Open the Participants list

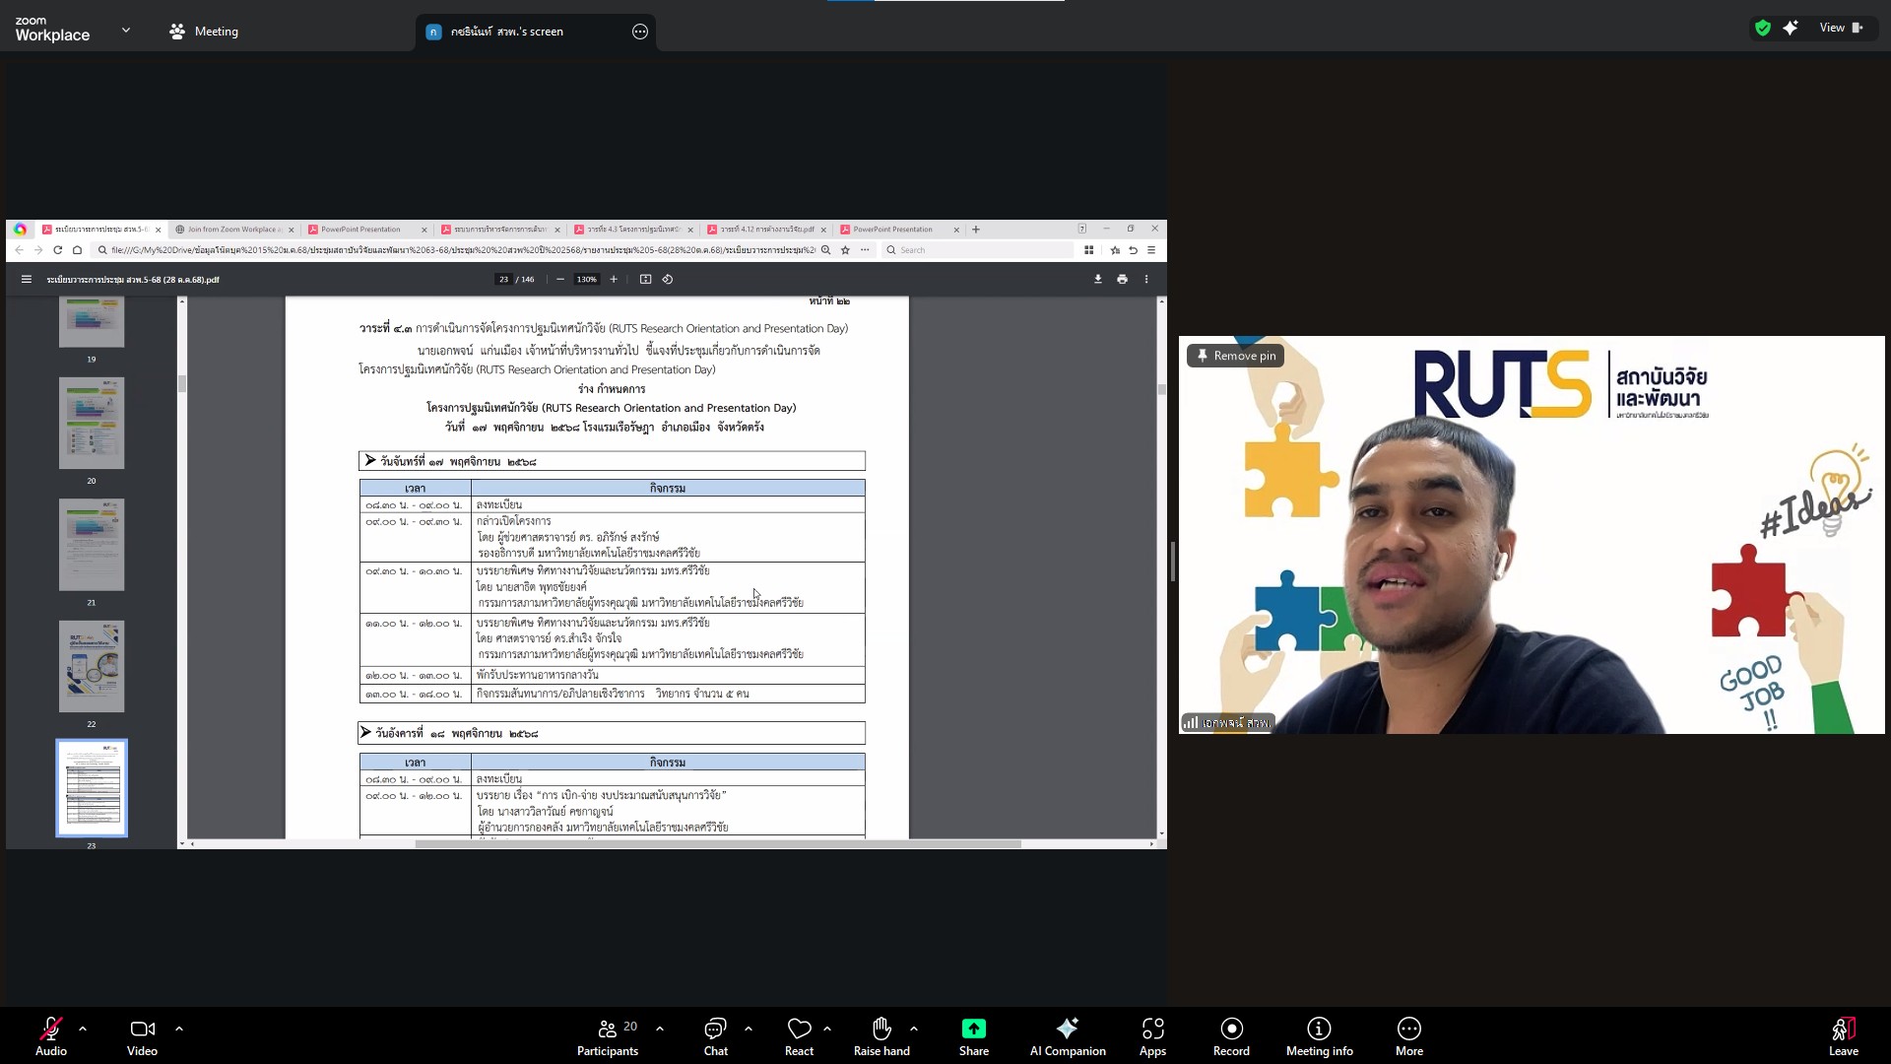coord(608,1035)
